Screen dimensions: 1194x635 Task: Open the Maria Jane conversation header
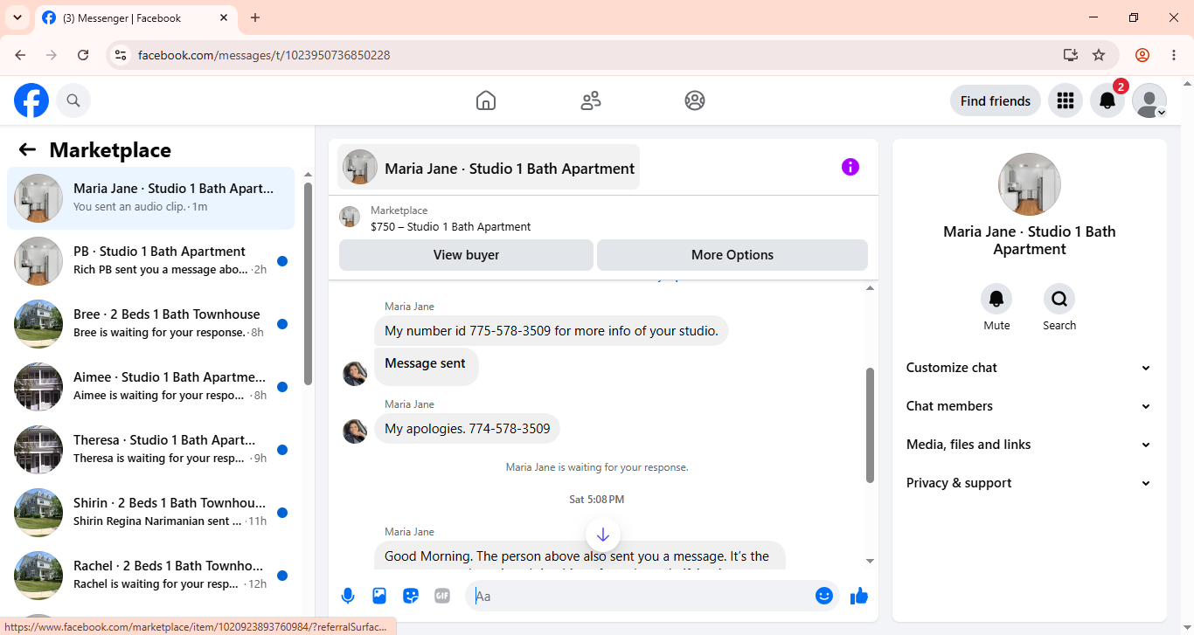click(489, 167)
